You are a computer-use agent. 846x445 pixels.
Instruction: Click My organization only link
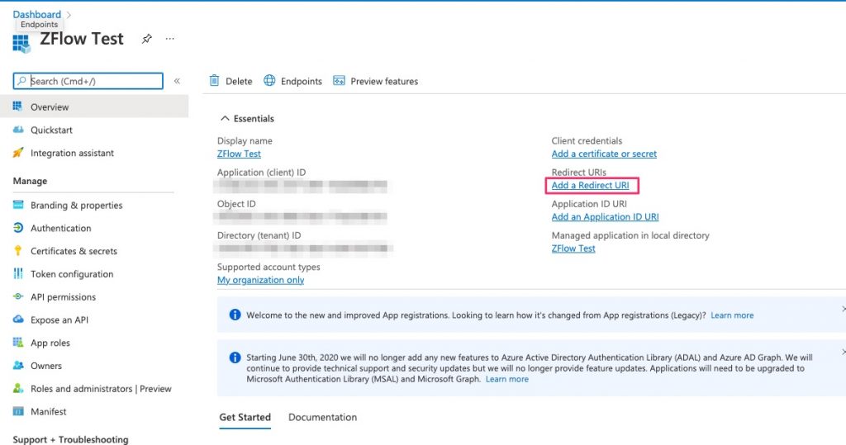[x=260, y=280]
